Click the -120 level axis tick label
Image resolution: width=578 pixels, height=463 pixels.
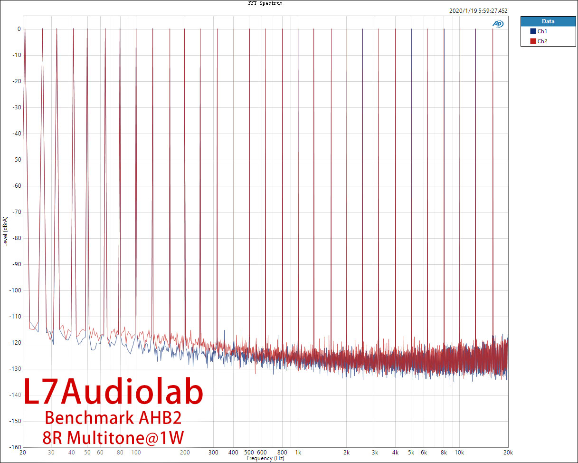(x=15, y=342)
